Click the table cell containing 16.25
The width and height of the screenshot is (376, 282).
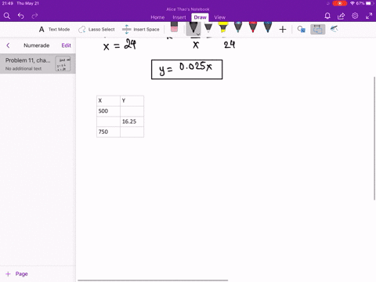[x=132, y=121]
